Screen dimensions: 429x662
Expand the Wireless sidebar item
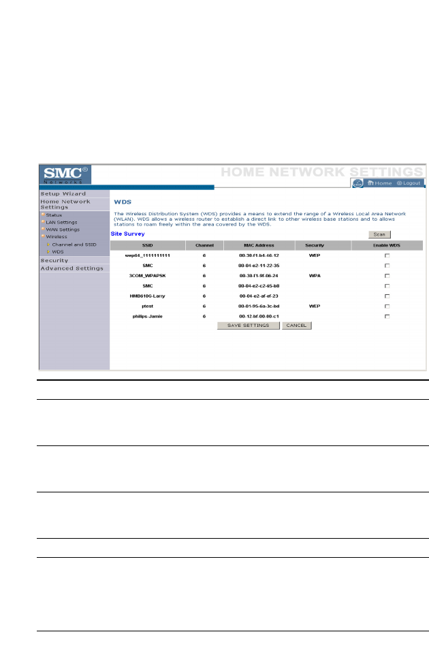click(56, 236)
